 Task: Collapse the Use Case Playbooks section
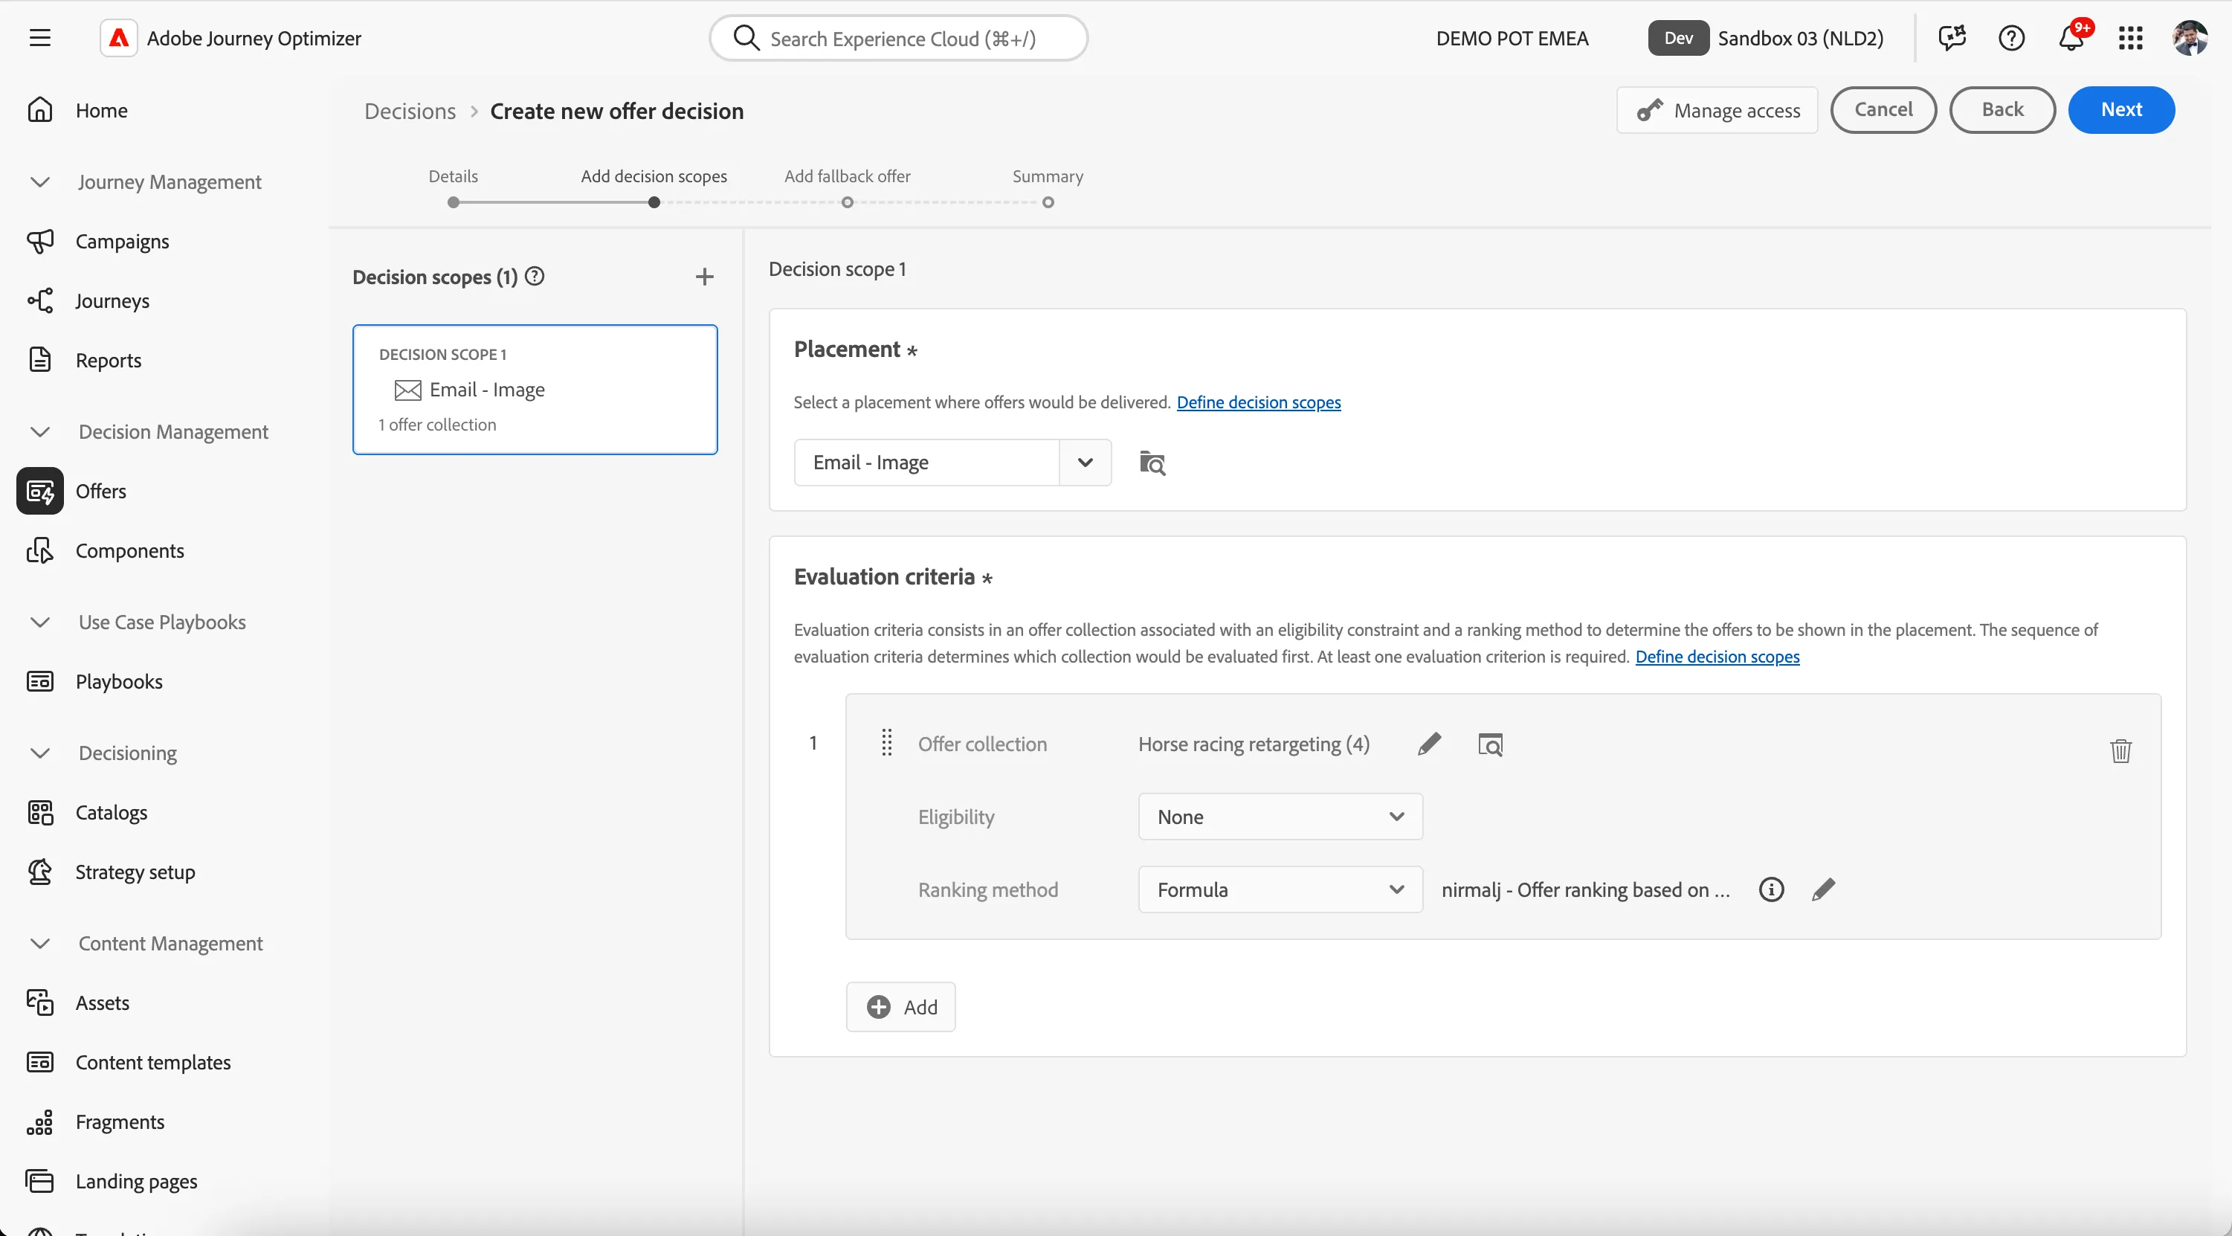[x=40, y=622]
